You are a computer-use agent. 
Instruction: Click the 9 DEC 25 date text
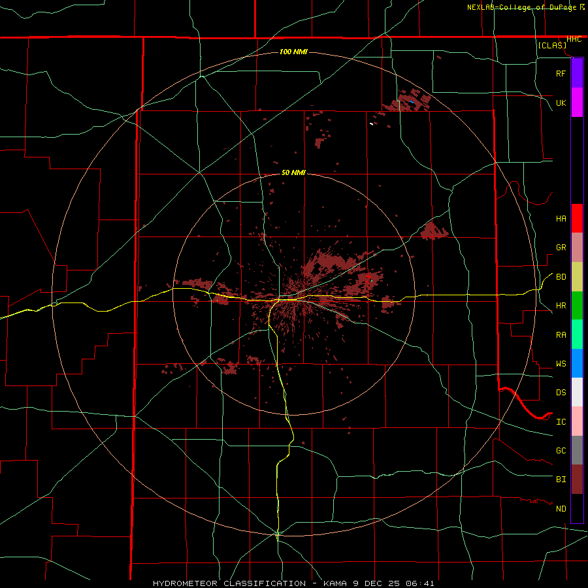[377, 583]
